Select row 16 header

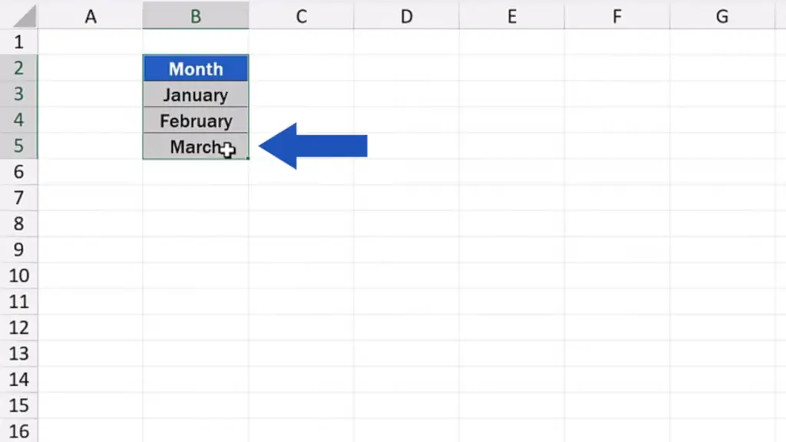click(x=18, y=431)
